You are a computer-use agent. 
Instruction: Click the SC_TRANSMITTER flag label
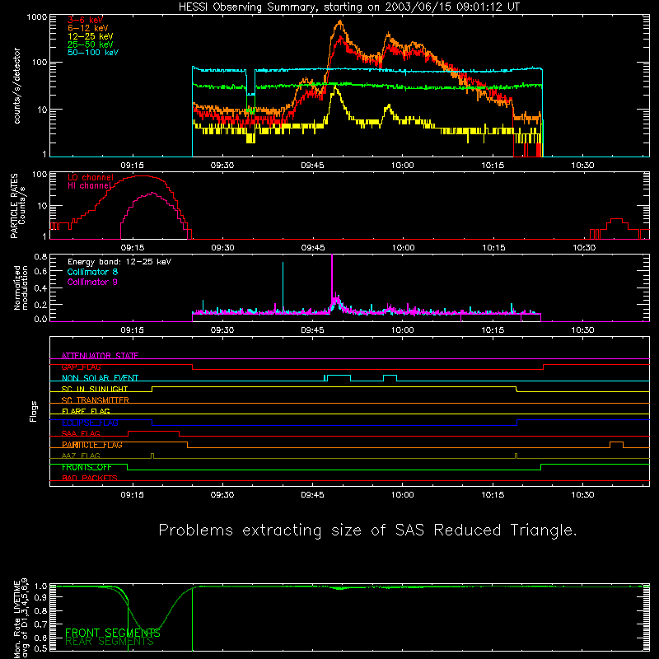coord(95,400)
